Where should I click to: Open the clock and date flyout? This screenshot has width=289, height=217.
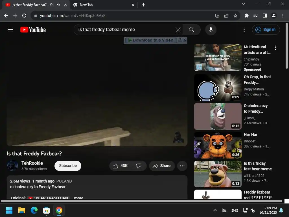click(x=268, y=210)
